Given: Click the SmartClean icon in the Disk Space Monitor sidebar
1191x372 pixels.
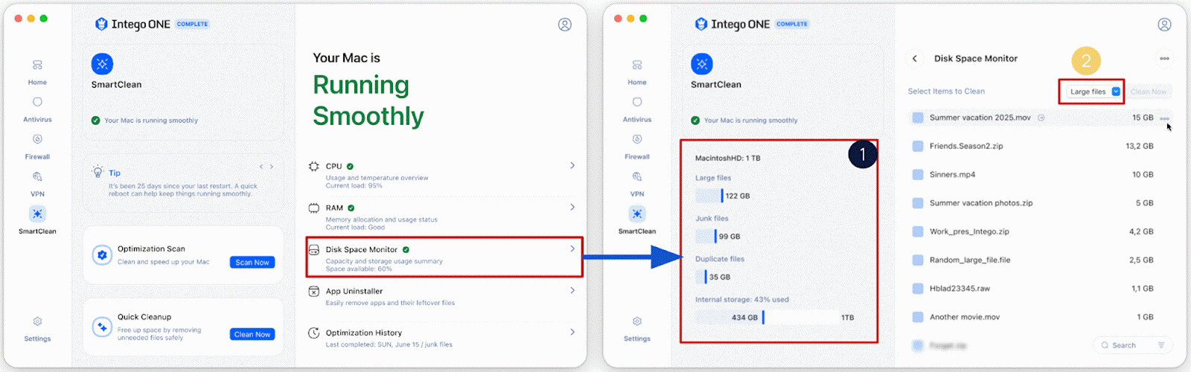Looking at the screenshot, I should point(637,214).
